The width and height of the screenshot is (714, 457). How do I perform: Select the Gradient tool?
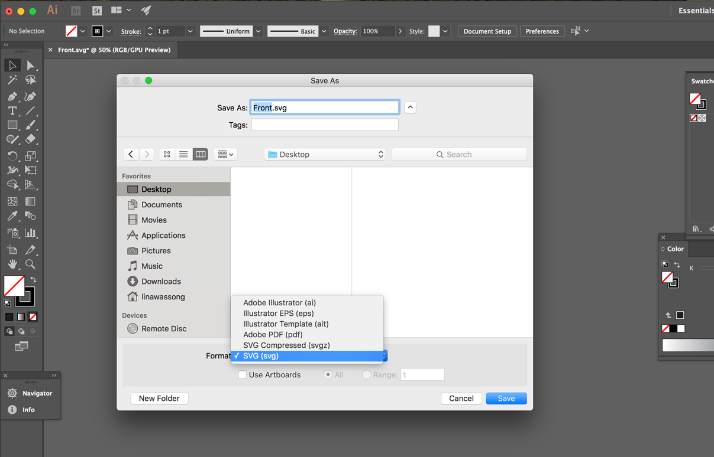point(30,201)
